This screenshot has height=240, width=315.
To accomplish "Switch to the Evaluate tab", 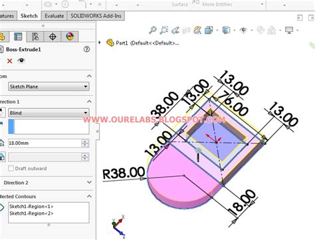I will tap(54, 16).
